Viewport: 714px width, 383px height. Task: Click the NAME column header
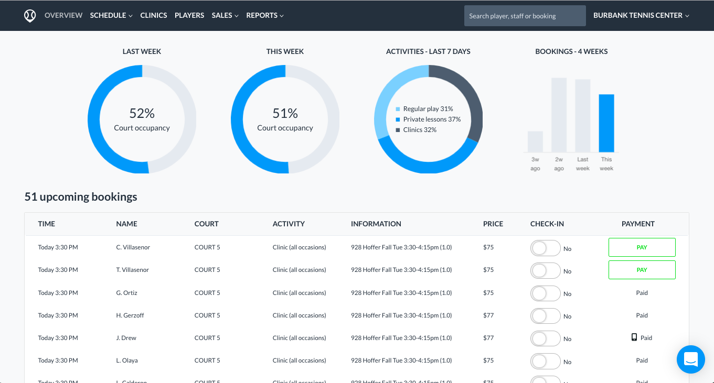[x=126, y=224]
